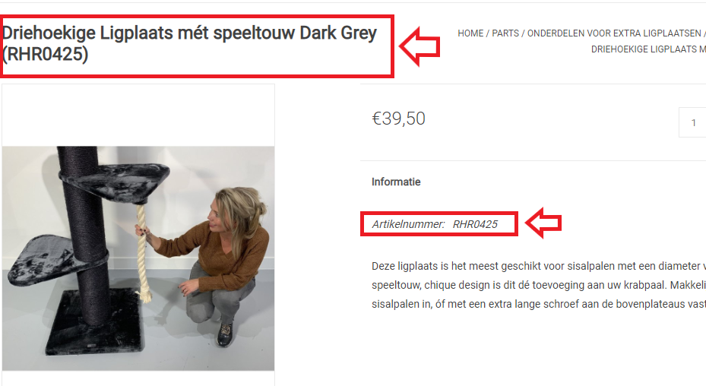Open the PARTS breadcrumb link
The height and width of the screenshot is (386, 706).
click(505, 33)
